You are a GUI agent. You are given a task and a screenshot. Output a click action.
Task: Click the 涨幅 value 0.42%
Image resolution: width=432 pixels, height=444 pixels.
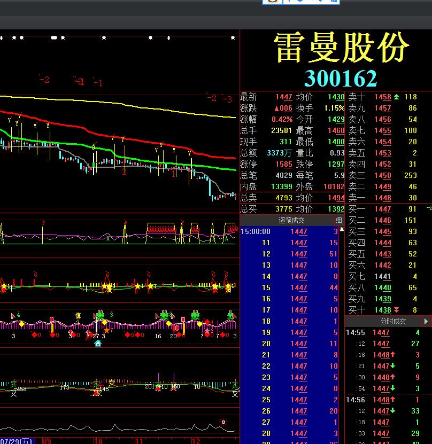click(282, 120)
